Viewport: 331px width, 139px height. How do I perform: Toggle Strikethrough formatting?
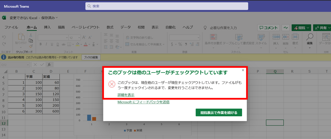[63, 44]
